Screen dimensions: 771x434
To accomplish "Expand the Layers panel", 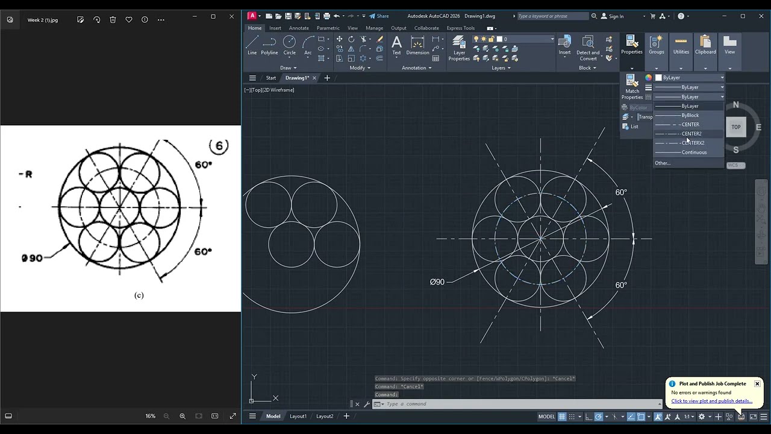I will click(x=501, y=68).
